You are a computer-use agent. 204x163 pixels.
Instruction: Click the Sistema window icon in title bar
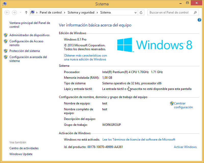point(5,4)
